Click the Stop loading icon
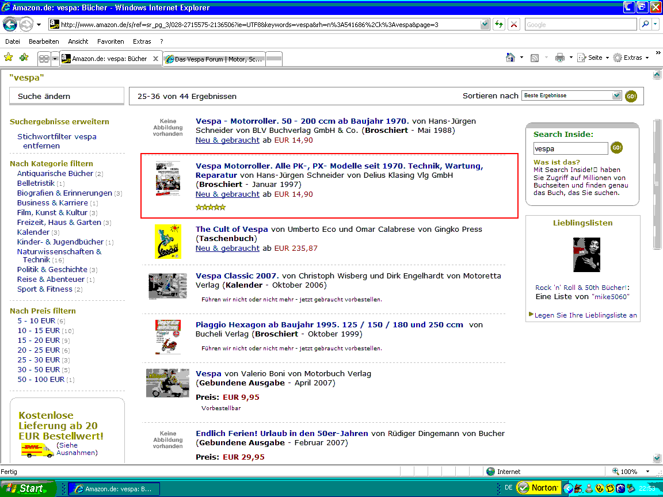The width and height of the screenshot is (663, 497). [x=514, y=25]
